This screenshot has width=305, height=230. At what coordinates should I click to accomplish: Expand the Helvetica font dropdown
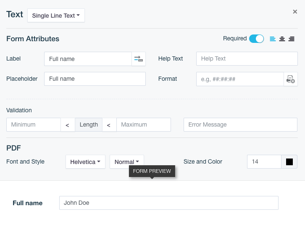(85, 162)
